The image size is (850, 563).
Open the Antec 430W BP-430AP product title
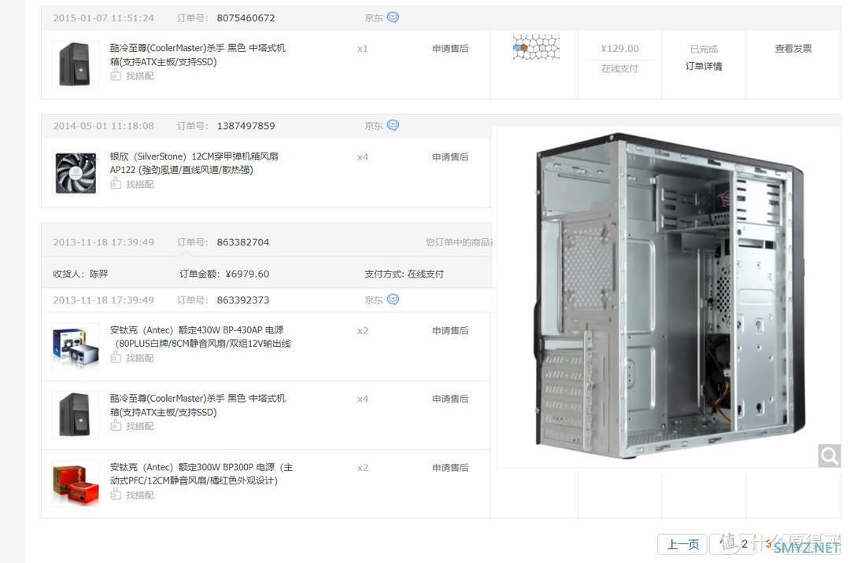[x=201, y=337]
